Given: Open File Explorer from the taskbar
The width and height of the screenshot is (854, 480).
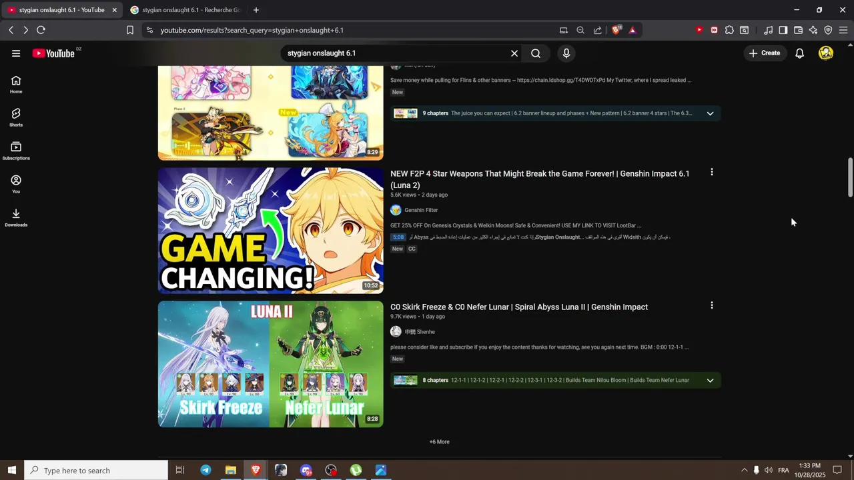Looking at the screenshot, I should click(x=231, y=470).
